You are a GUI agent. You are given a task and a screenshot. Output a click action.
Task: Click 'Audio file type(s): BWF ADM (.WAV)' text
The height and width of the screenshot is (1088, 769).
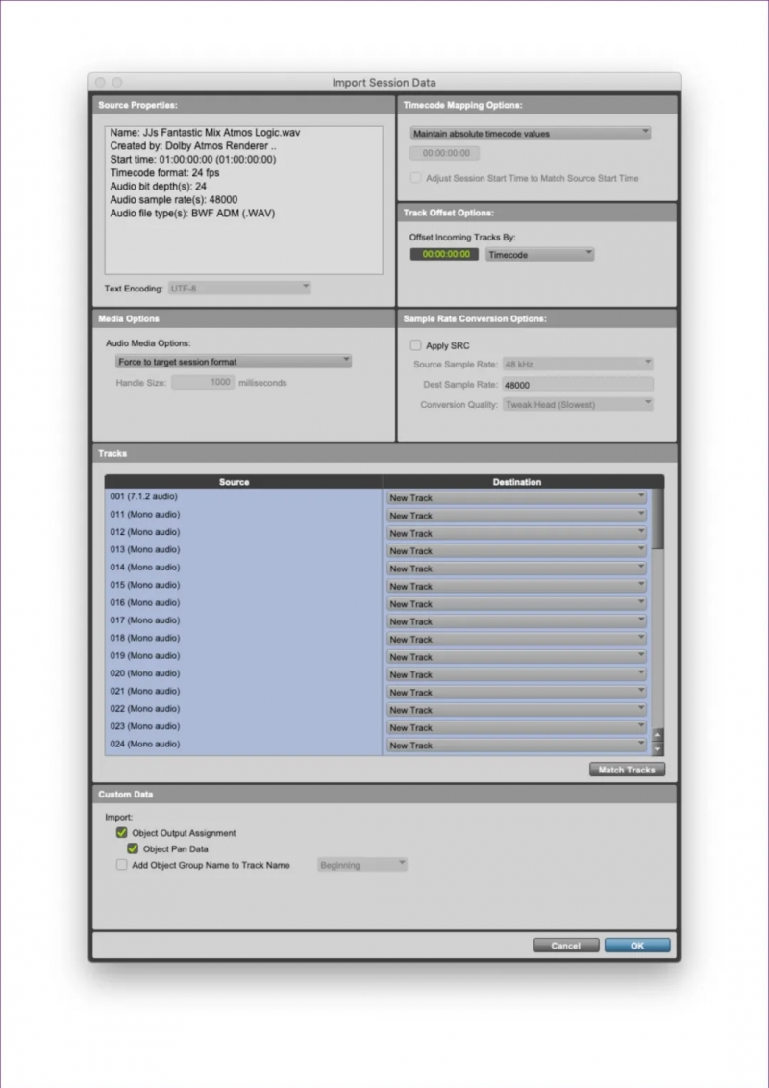[x=192, y=214]
